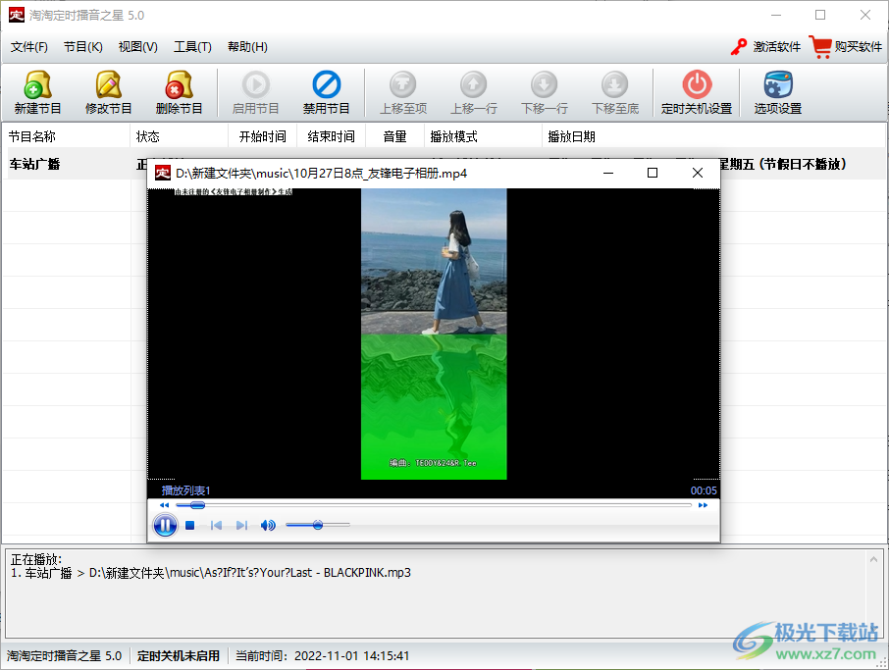The width and height of the screenshot is (889, 670).
Task: Click the 定时关机未启用 status bar entry
Action: (x=178, y=656)
